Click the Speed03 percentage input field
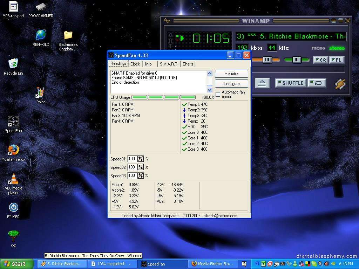359x269 pixels. (x=132, y=176)
